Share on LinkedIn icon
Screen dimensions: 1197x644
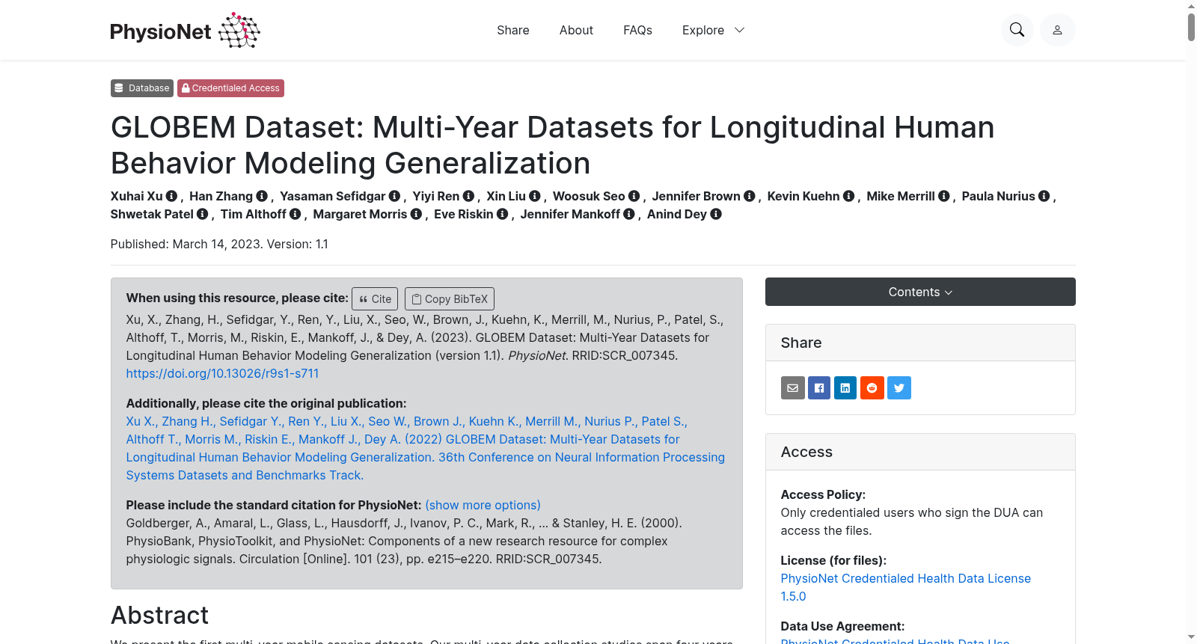click(845, 387)
